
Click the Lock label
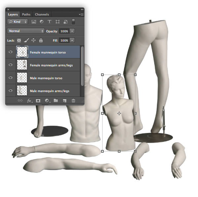tap(11, 41)
